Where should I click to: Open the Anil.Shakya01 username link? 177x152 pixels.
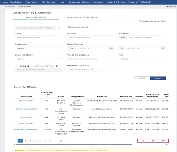coord(26,101)
